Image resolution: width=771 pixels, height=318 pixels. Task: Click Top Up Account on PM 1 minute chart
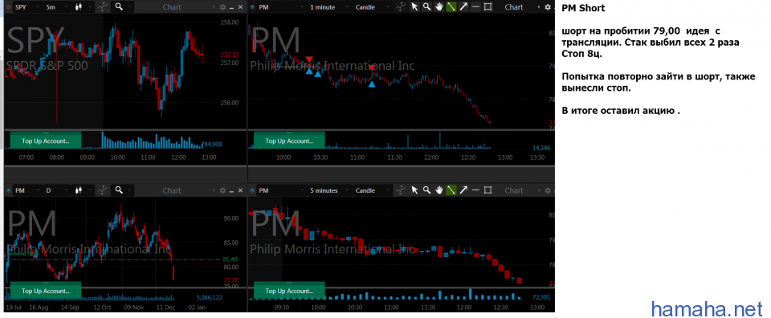click(x=289, y=141)
